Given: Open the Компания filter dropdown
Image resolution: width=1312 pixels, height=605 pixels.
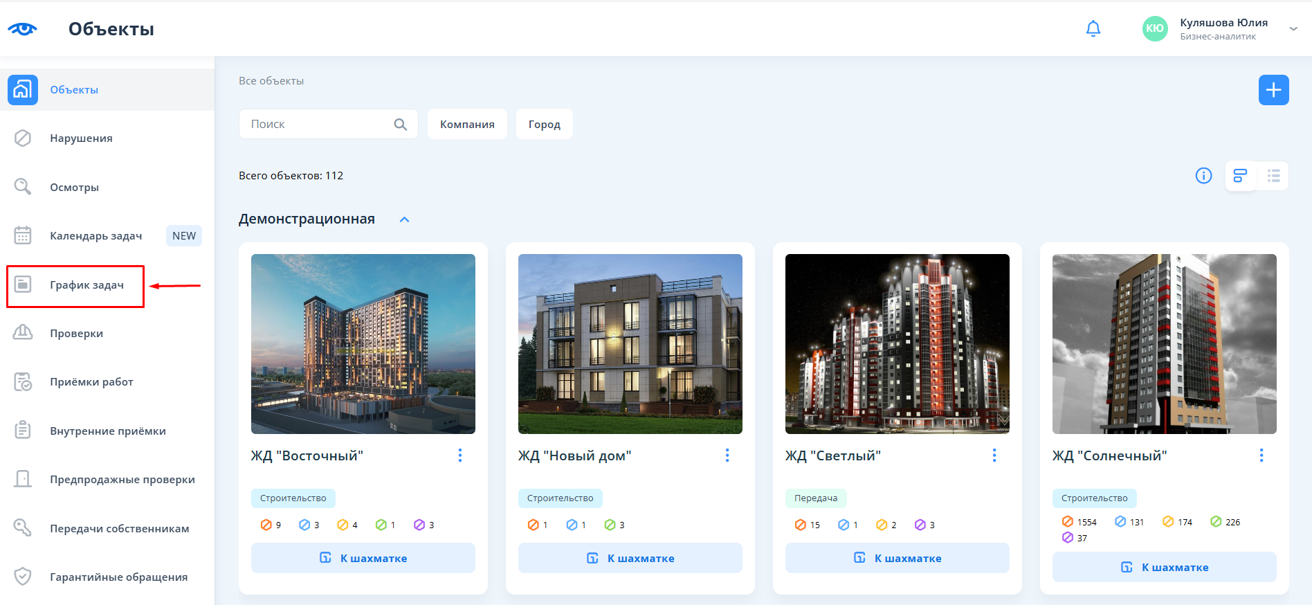Looking at the screenshot, I should point(467,125).
